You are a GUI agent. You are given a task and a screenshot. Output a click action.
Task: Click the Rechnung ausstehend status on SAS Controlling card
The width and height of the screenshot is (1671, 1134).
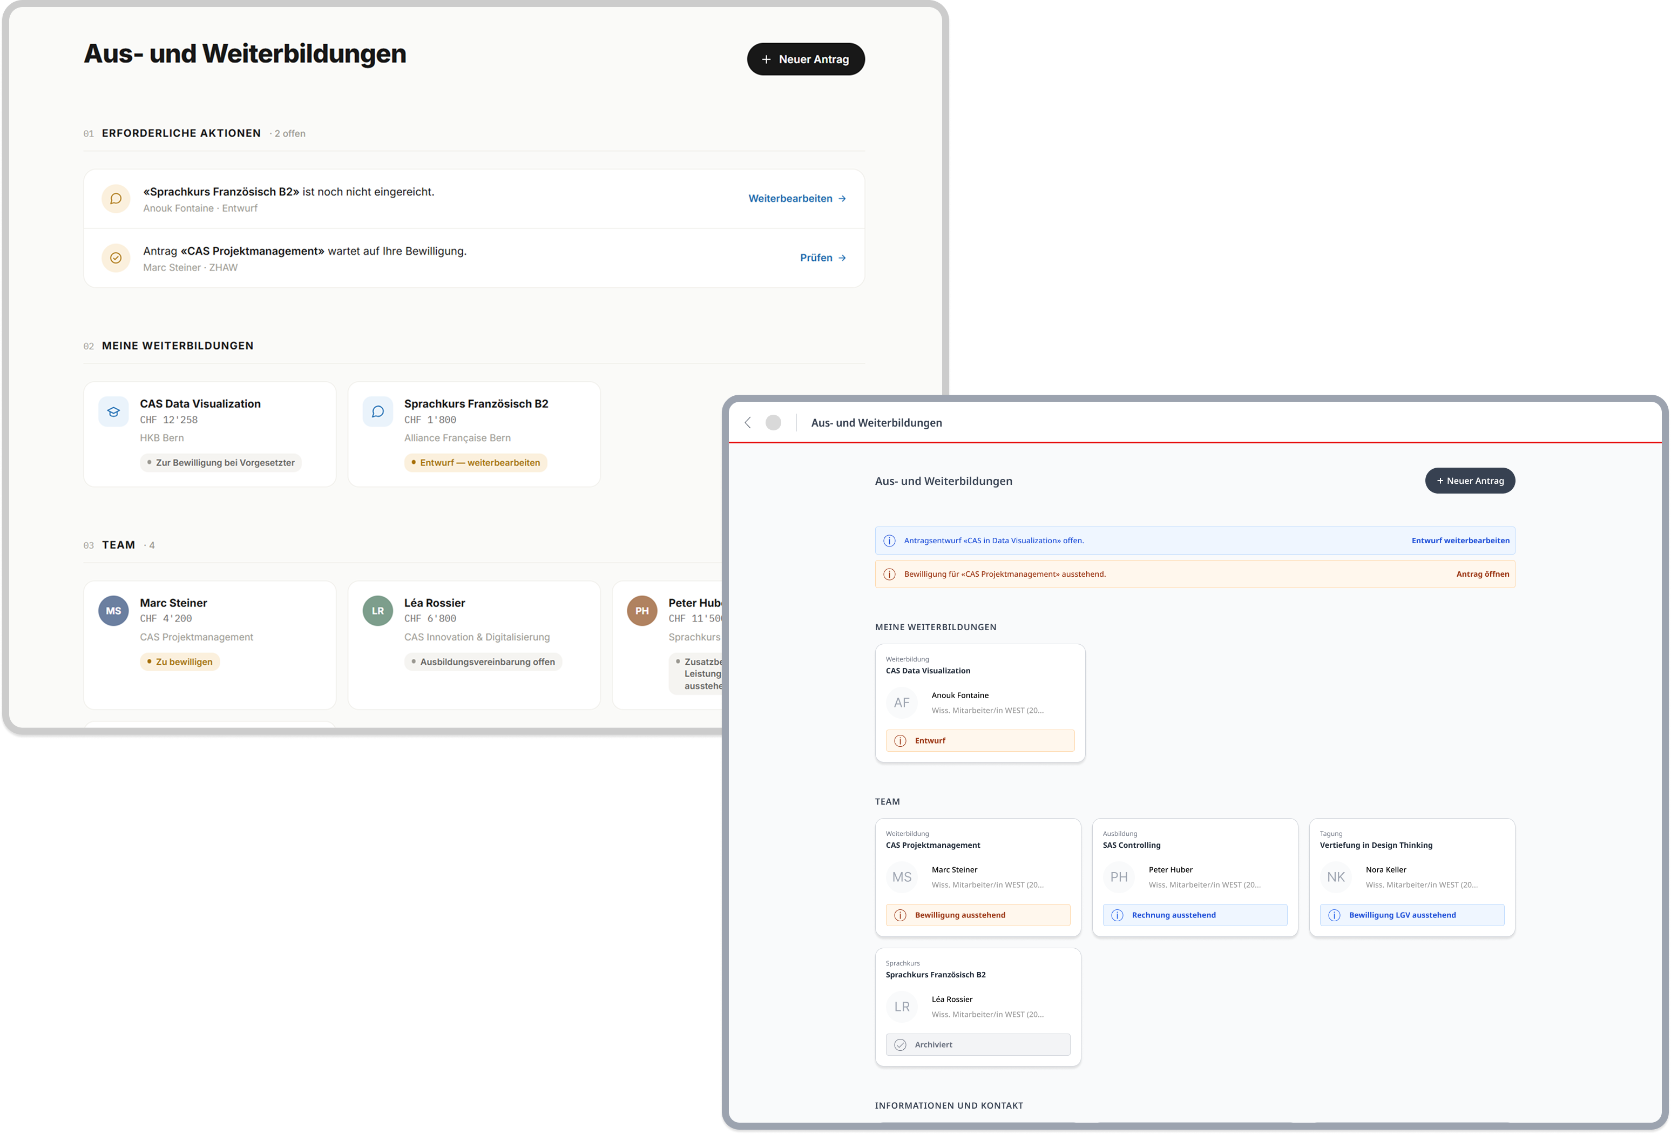click(1195, 915)
